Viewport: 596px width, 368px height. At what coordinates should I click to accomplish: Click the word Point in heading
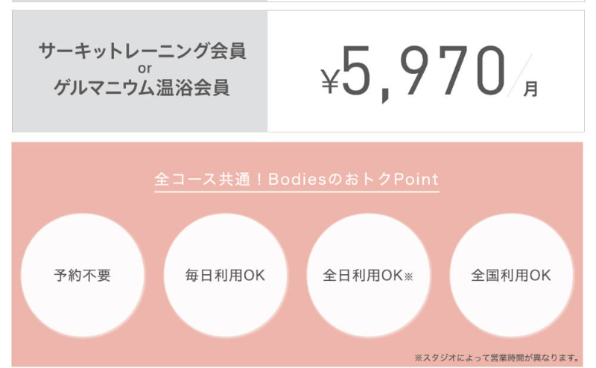[x=416, y=179]
